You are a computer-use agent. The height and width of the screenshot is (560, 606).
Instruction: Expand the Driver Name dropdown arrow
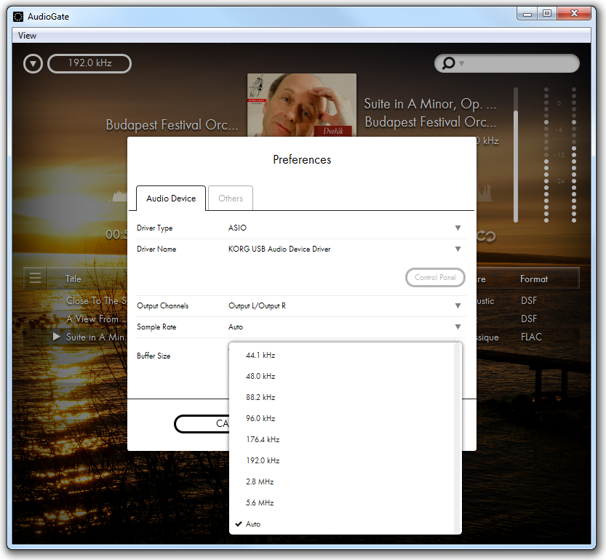point(458,249)
